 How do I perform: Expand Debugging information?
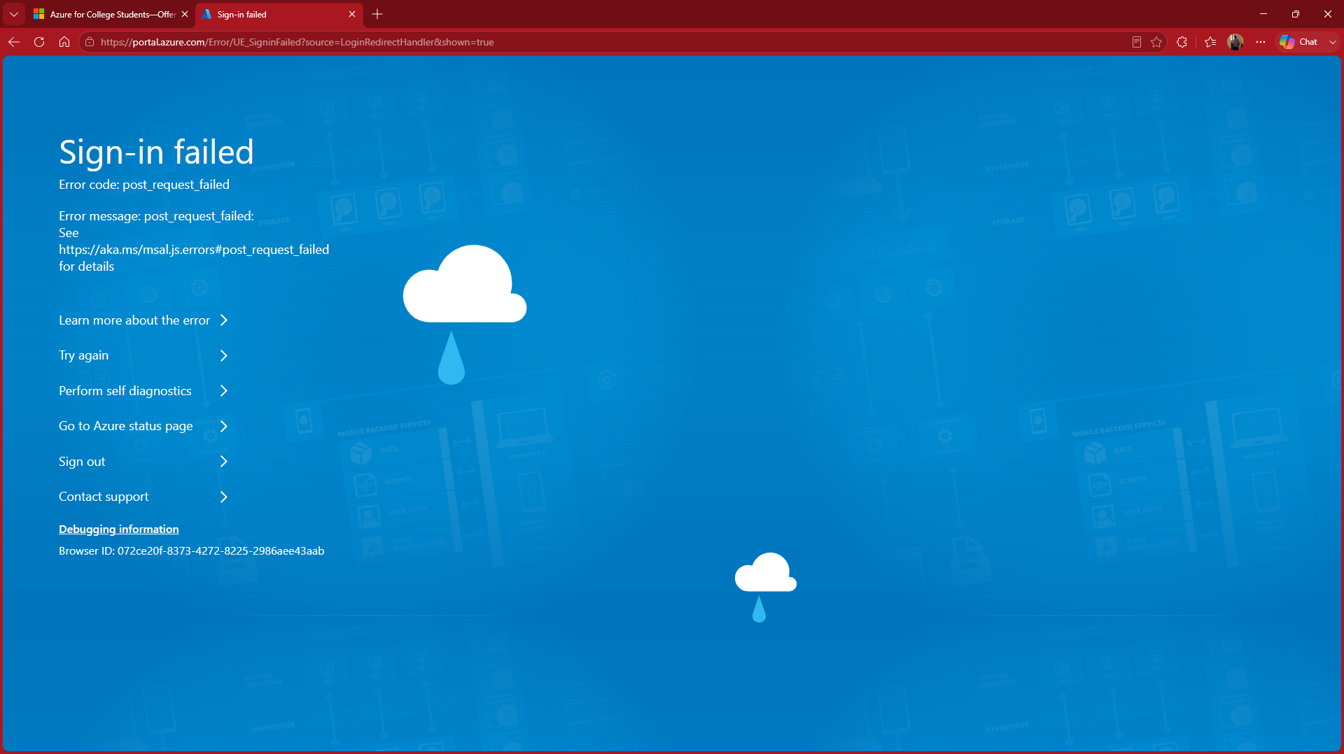(119, 529)
